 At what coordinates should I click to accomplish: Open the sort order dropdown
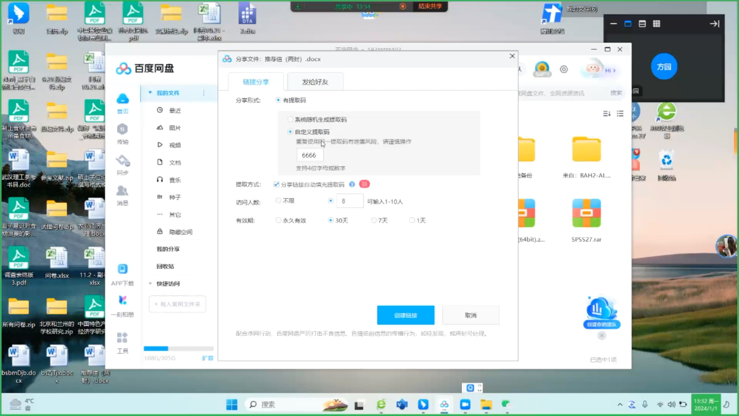pyautogui.click(x=607, y=114)
